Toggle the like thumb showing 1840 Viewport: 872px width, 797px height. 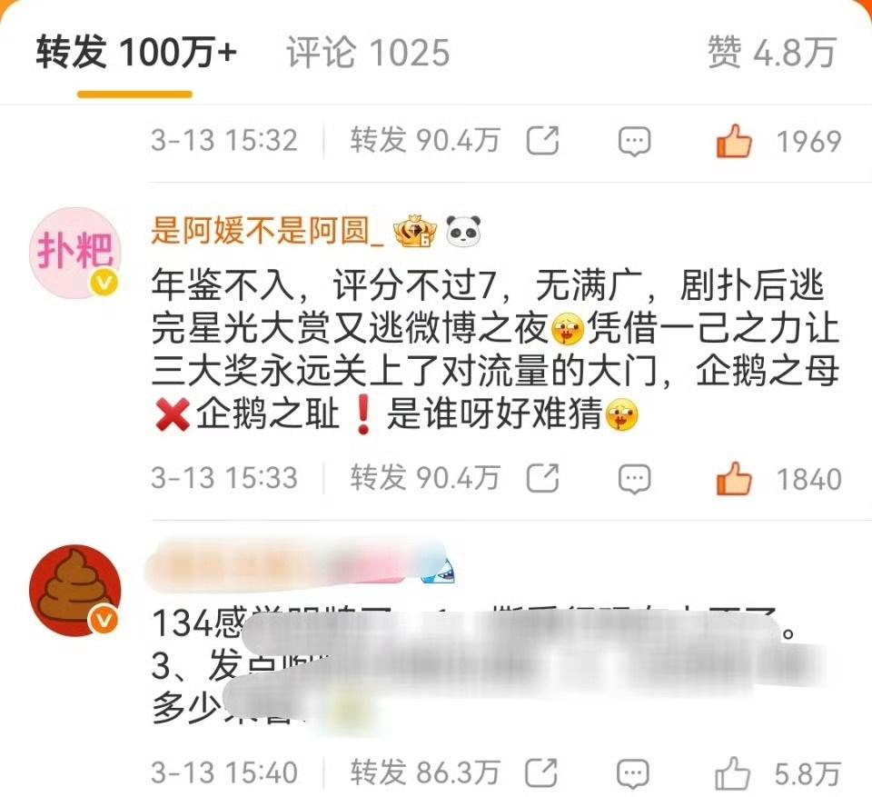pyautogui.click(x=734, y=478)
